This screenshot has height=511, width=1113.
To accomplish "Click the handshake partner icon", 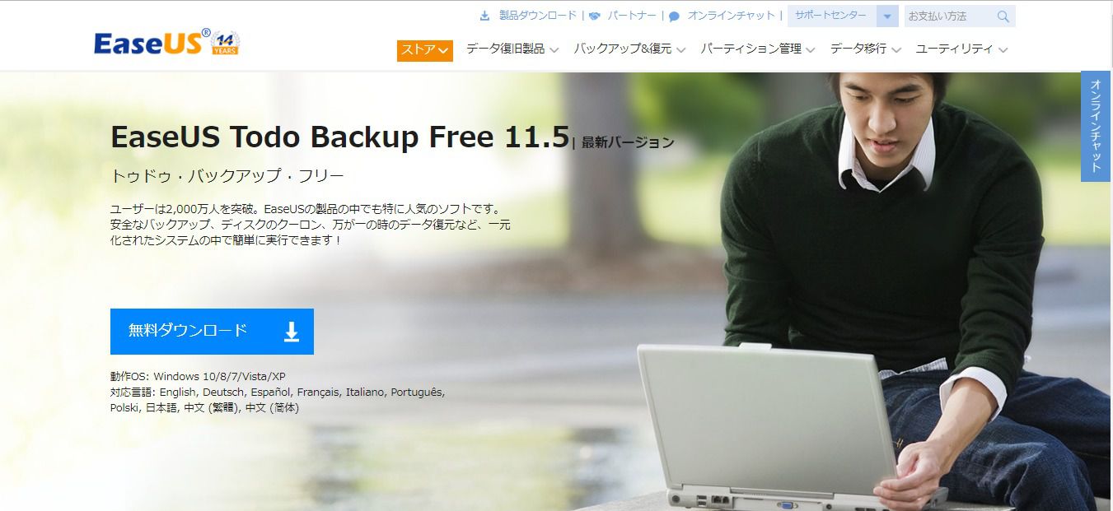I will click(595, 16).
